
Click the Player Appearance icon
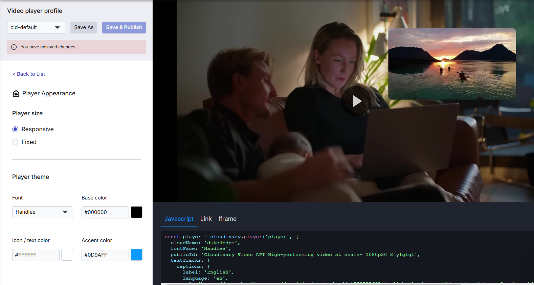pos(16,94)
